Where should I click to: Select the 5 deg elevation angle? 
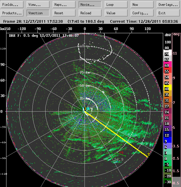coord(174,128)
